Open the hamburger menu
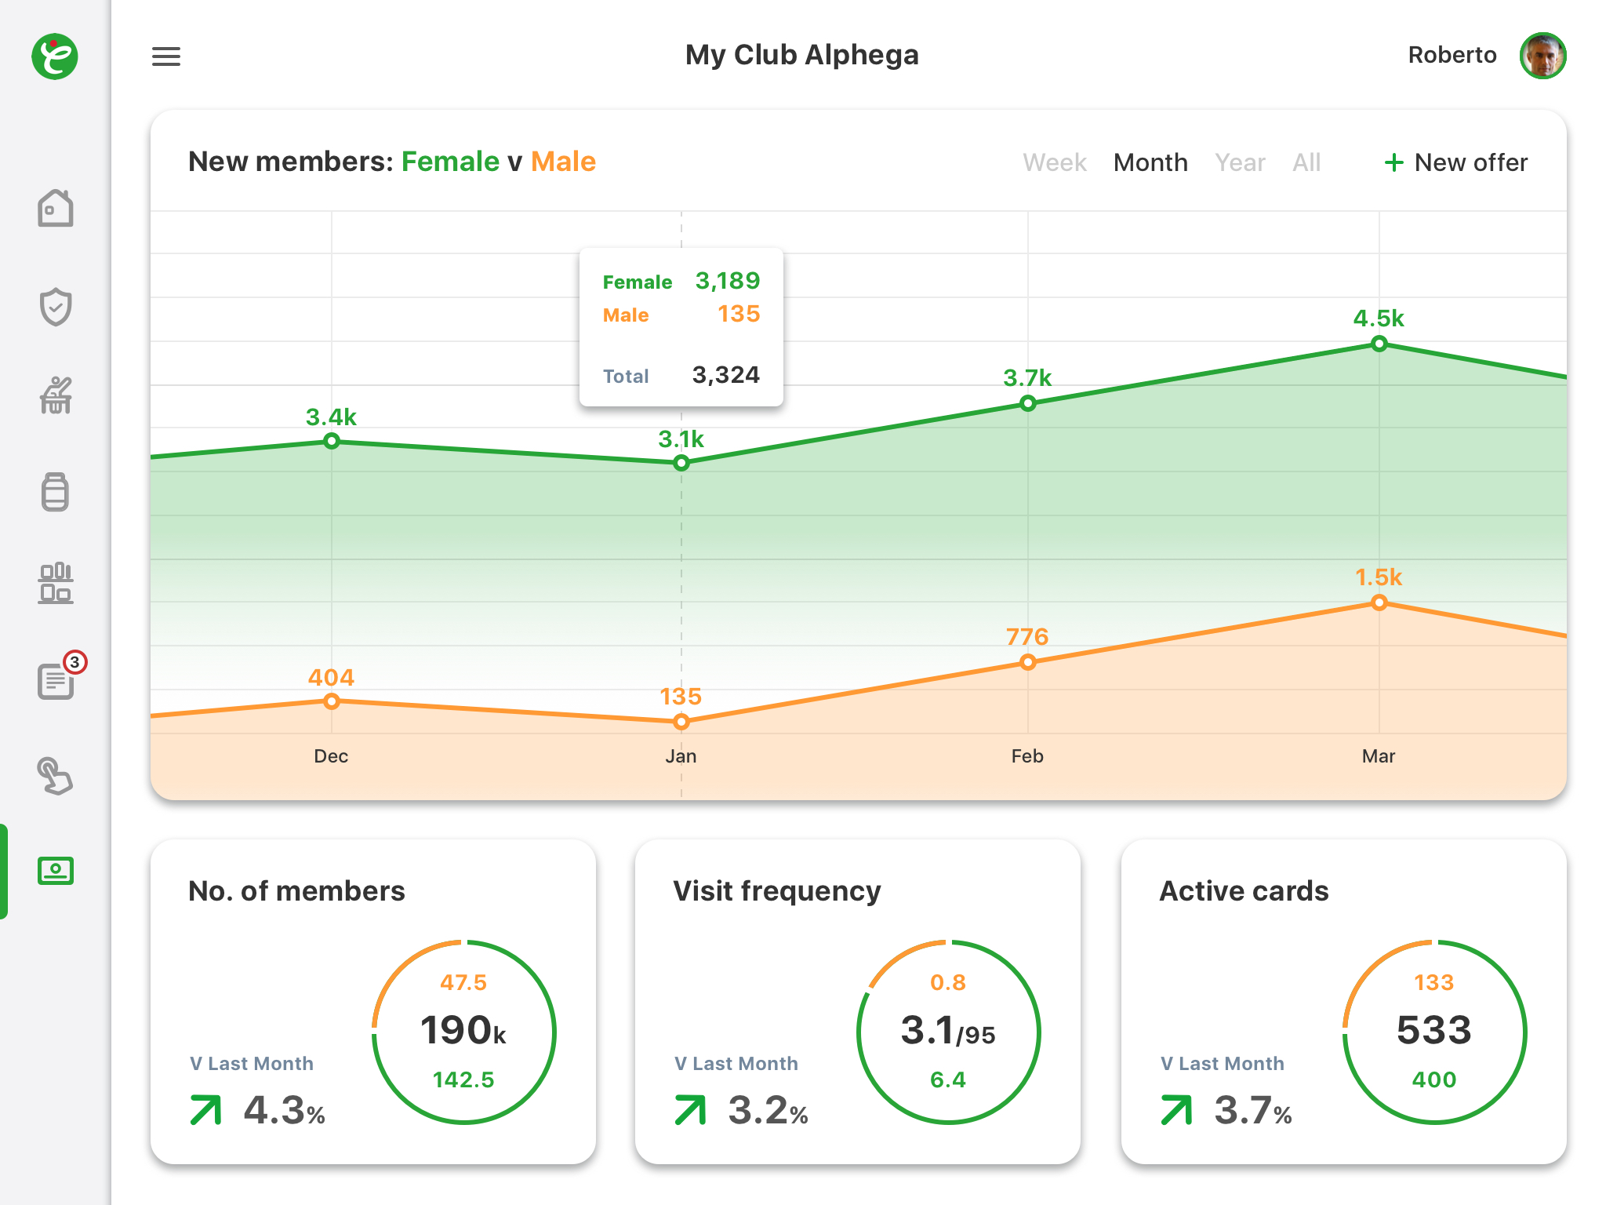The height and width of the screenshot is (1205, 1606). pos(165,56)
